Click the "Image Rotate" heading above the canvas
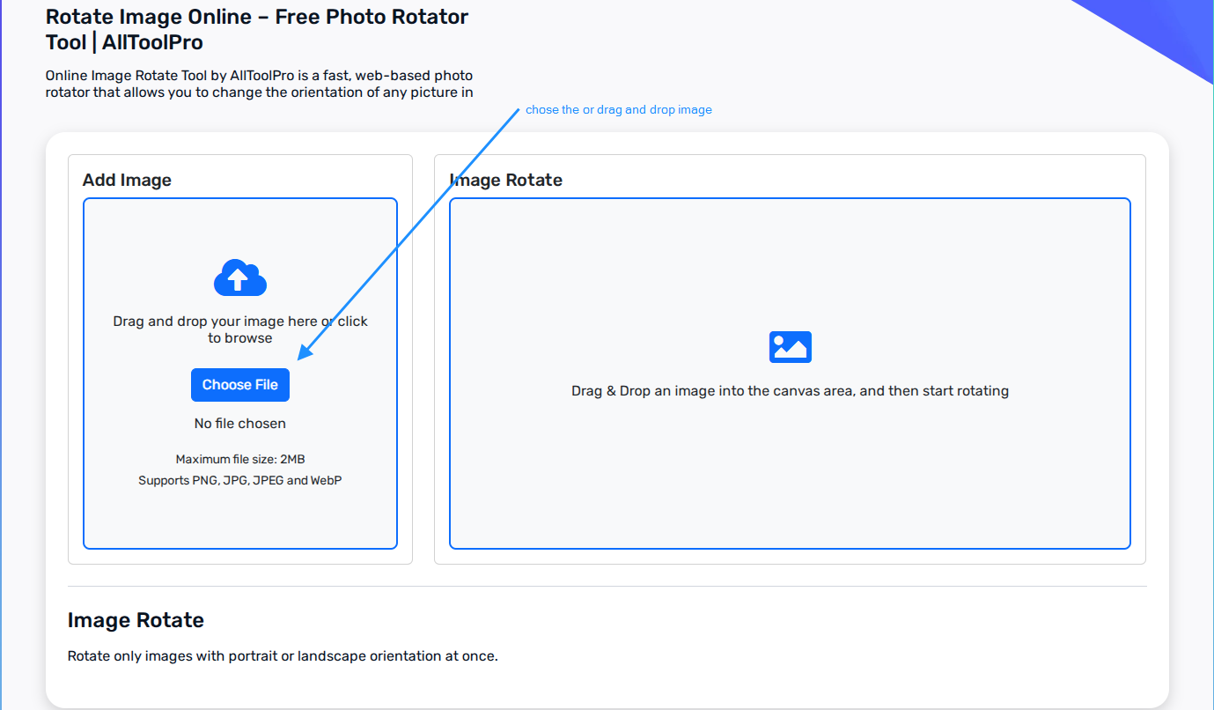1214x710 pixels. pyautogui.click(x=506, y=180)
